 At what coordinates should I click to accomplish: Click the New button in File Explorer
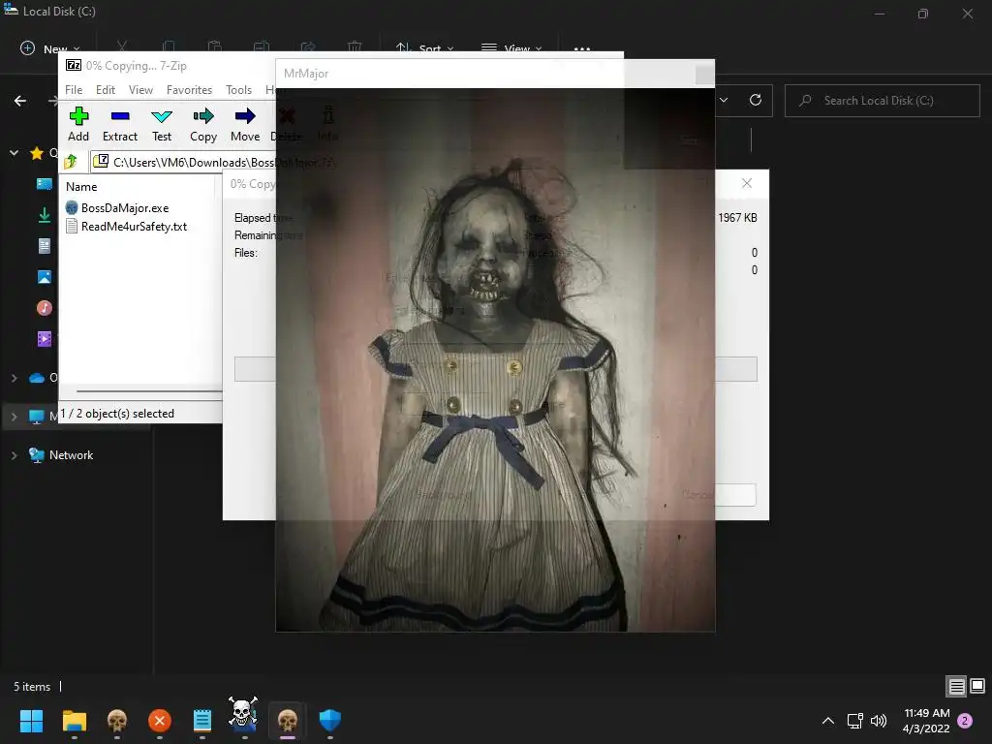click(x=49, y=48)
